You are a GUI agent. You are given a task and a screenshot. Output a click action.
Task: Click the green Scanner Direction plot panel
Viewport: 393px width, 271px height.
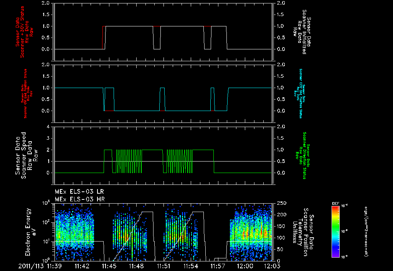pyautogui.click(x=163, y=155)
